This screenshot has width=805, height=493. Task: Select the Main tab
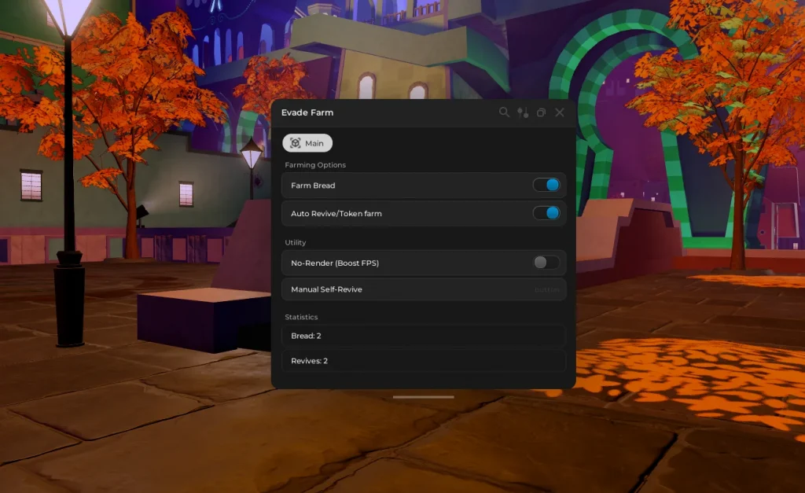tap(307, 143)
